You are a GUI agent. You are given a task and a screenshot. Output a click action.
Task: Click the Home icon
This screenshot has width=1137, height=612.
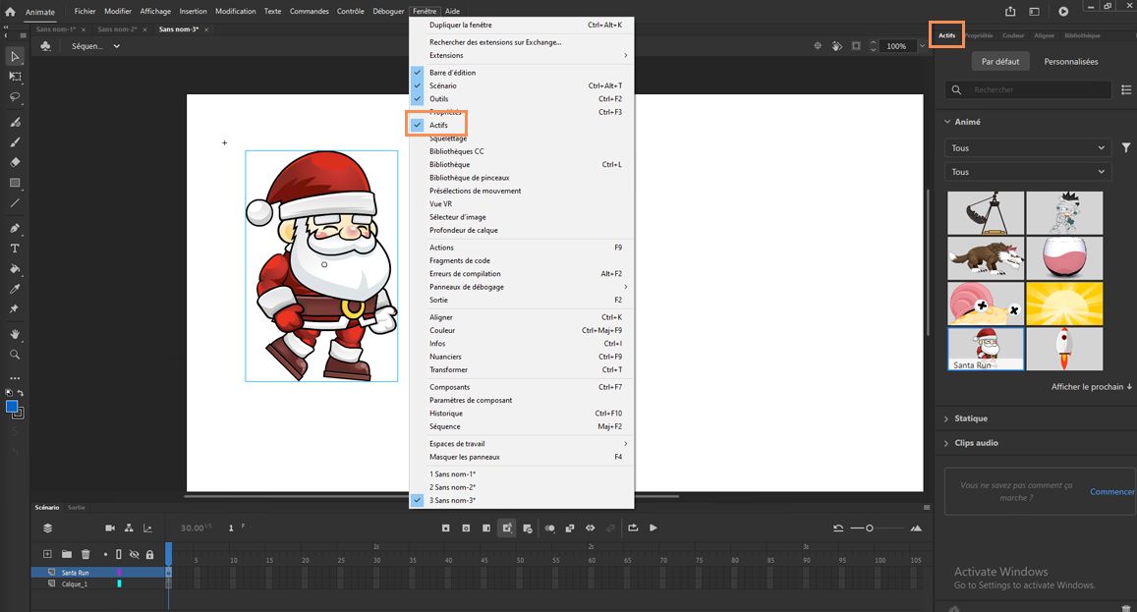click(10, 12)
